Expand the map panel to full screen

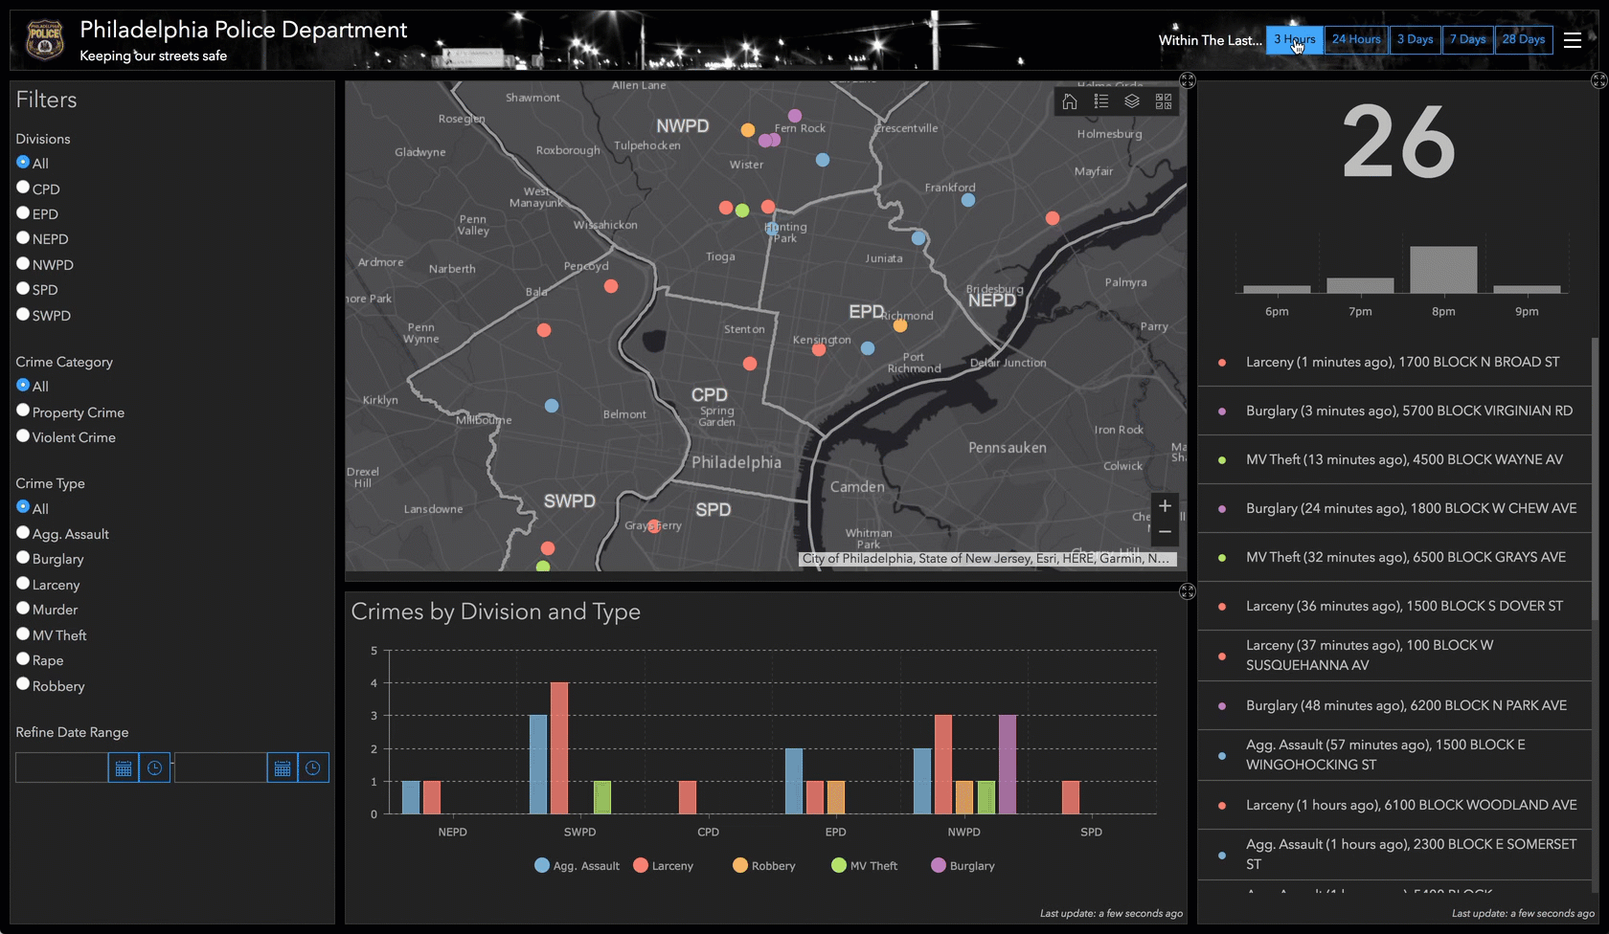[1188, 80]
